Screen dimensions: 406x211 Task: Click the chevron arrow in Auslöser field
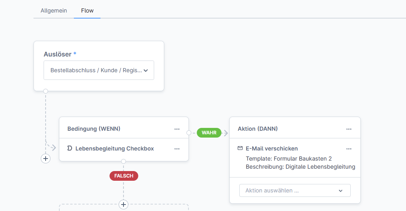point(146,70)
